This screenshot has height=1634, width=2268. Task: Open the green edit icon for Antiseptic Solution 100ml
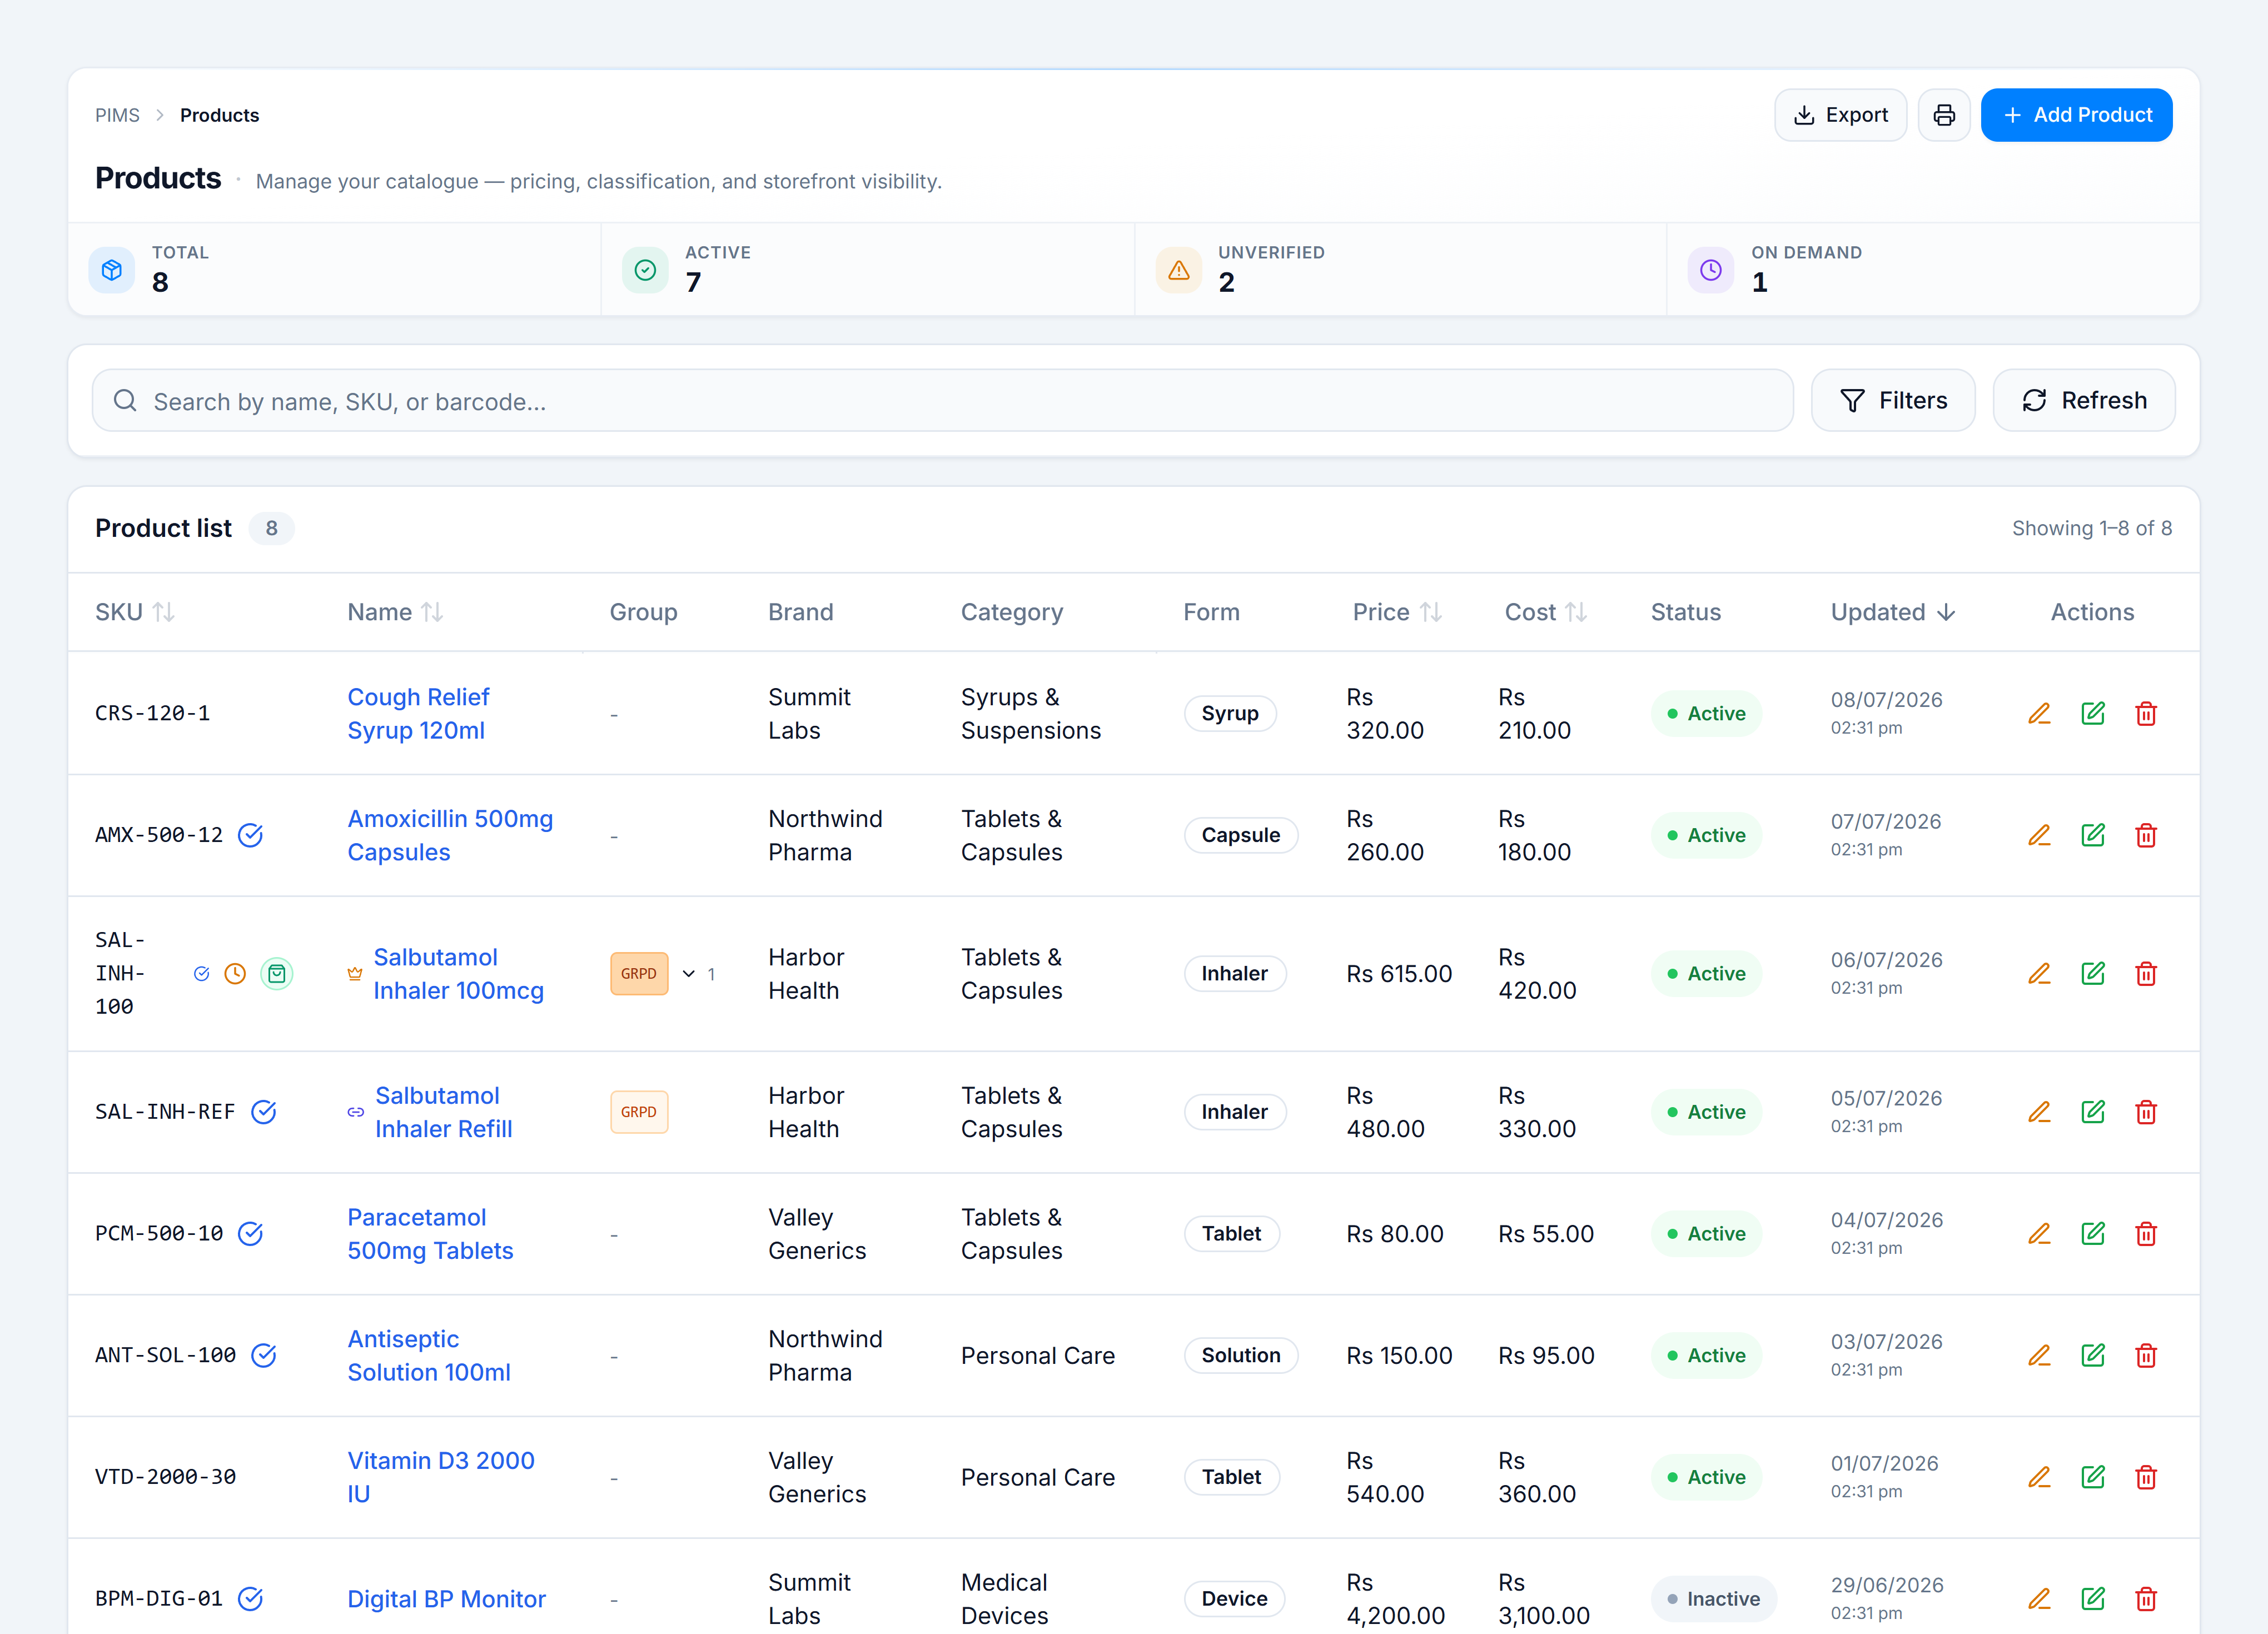[2092, 1355]
